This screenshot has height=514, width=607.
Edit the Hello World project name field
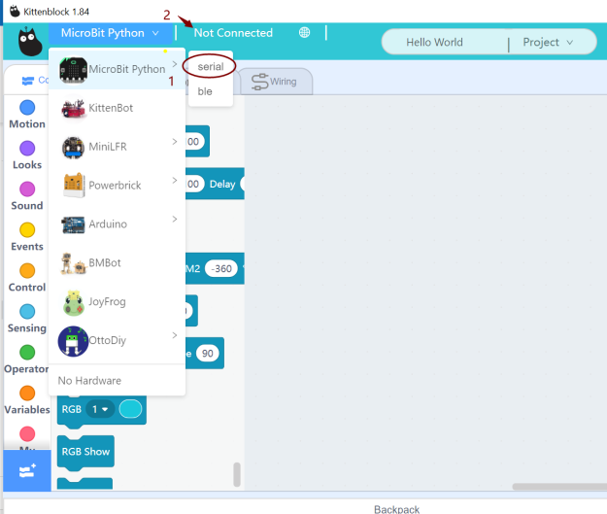[x=434, y=43]
